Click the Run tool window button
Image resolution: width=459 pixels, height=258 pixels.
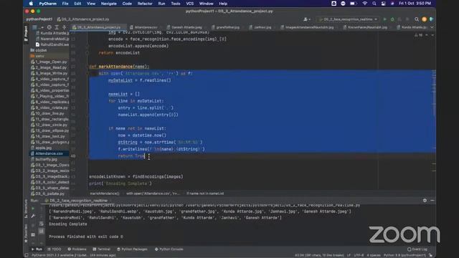(x=37, y=249)
